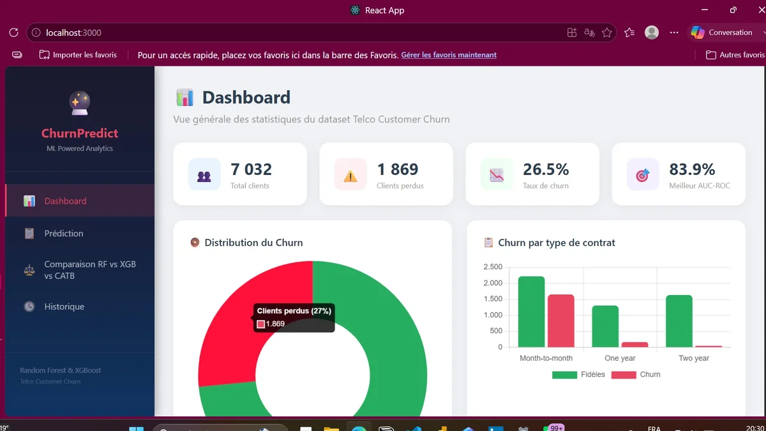Click the 7 032 Total clients value
This screenshot has width=766, height=431.
[252, 169]
